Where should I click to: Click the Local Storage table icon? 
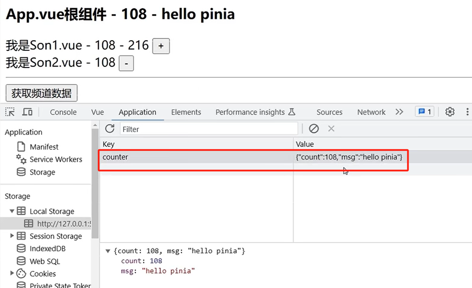click(x=21, y=211)
